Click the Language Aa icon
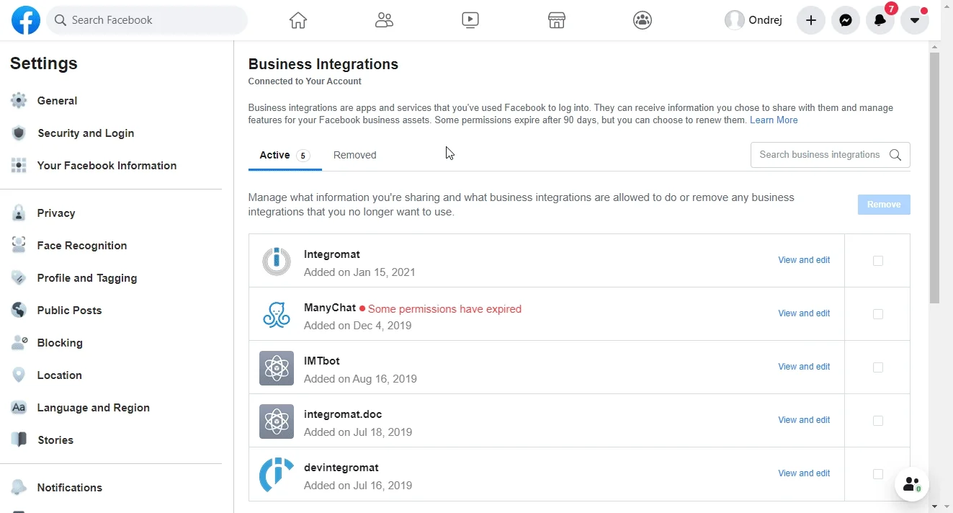This screenshot has width=953, height=513. pos(19,408)
